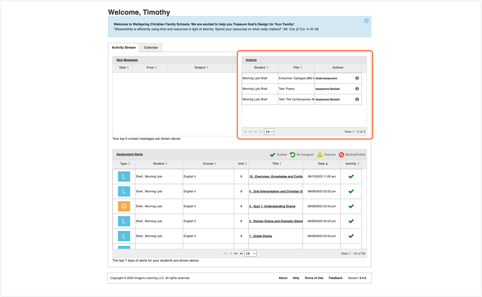Open Assignment Alerts rows-per-page dropdown
Image resolution: width=482 pixels, height=297 pixels.
[x=250, y=253]
